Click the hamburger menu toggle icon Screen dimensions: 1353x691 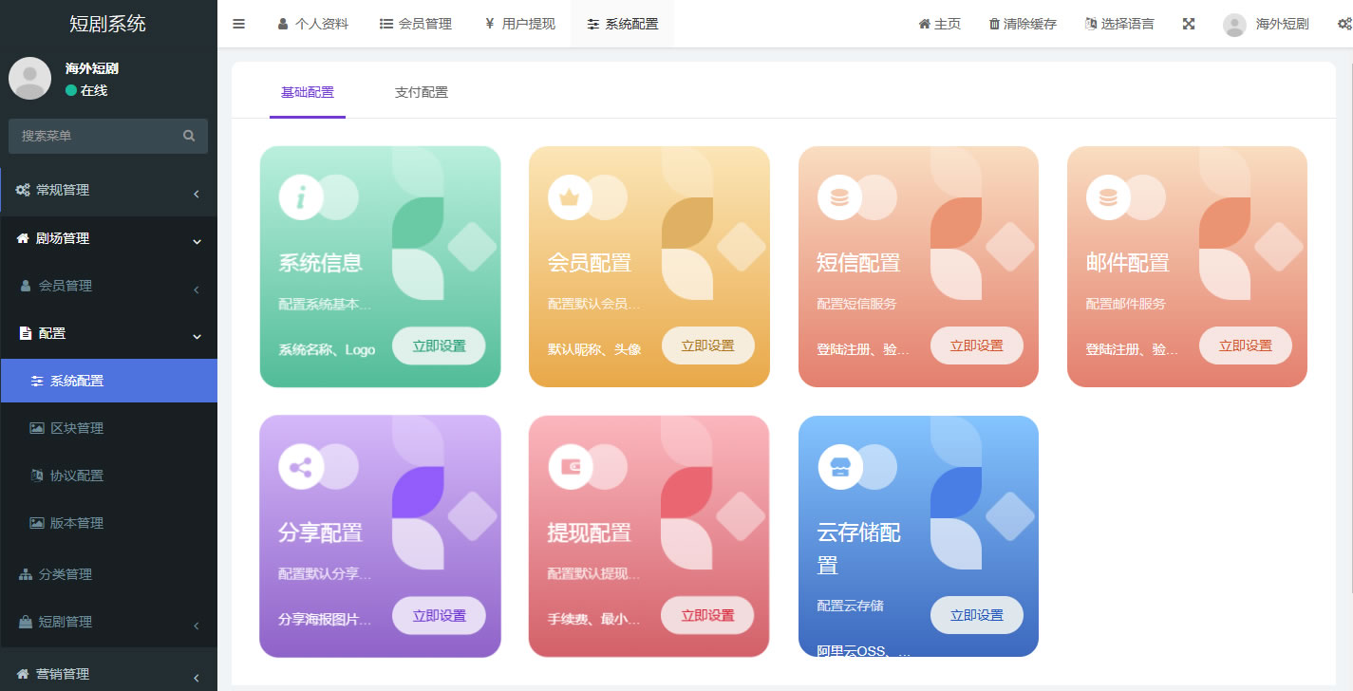pos(238,24)
